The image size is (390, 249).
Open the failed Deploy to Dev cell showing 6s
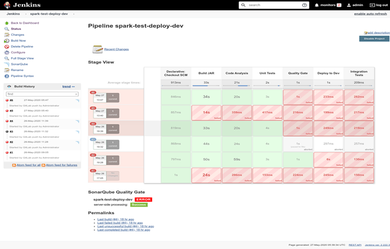pyautogui.click(x=328, y=159)
